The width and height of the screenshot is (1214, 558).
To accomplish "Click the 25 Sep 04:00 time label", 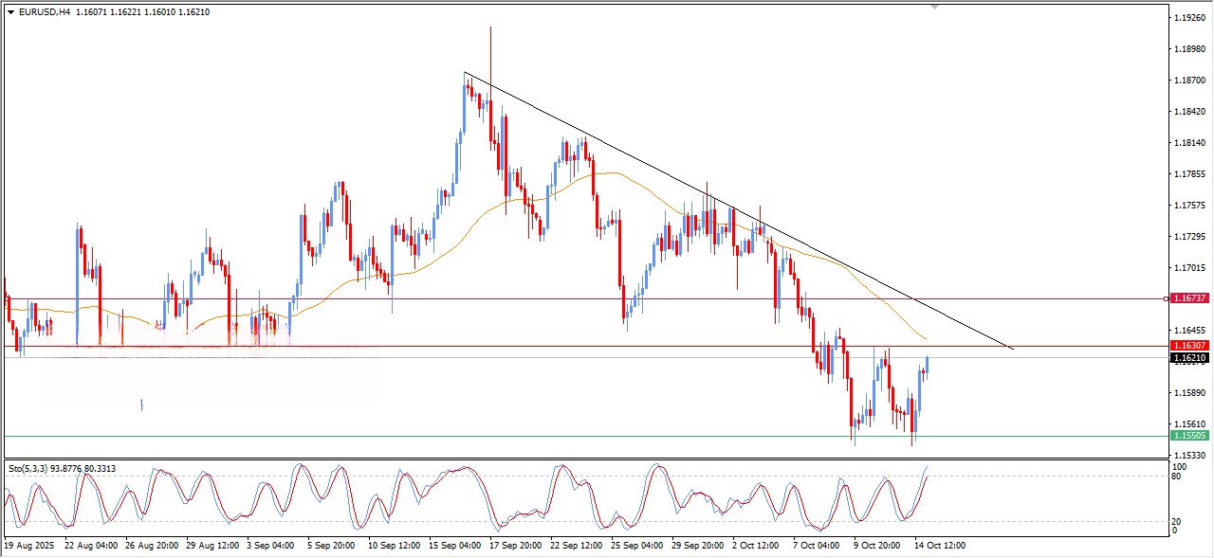I will click(x=636, y=546).
